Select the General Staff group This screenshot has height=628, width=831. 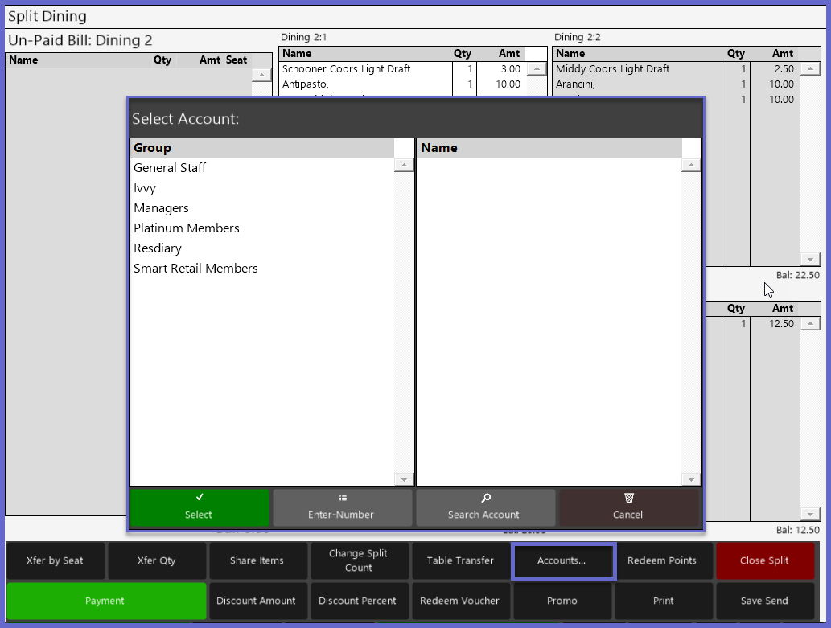170,168
